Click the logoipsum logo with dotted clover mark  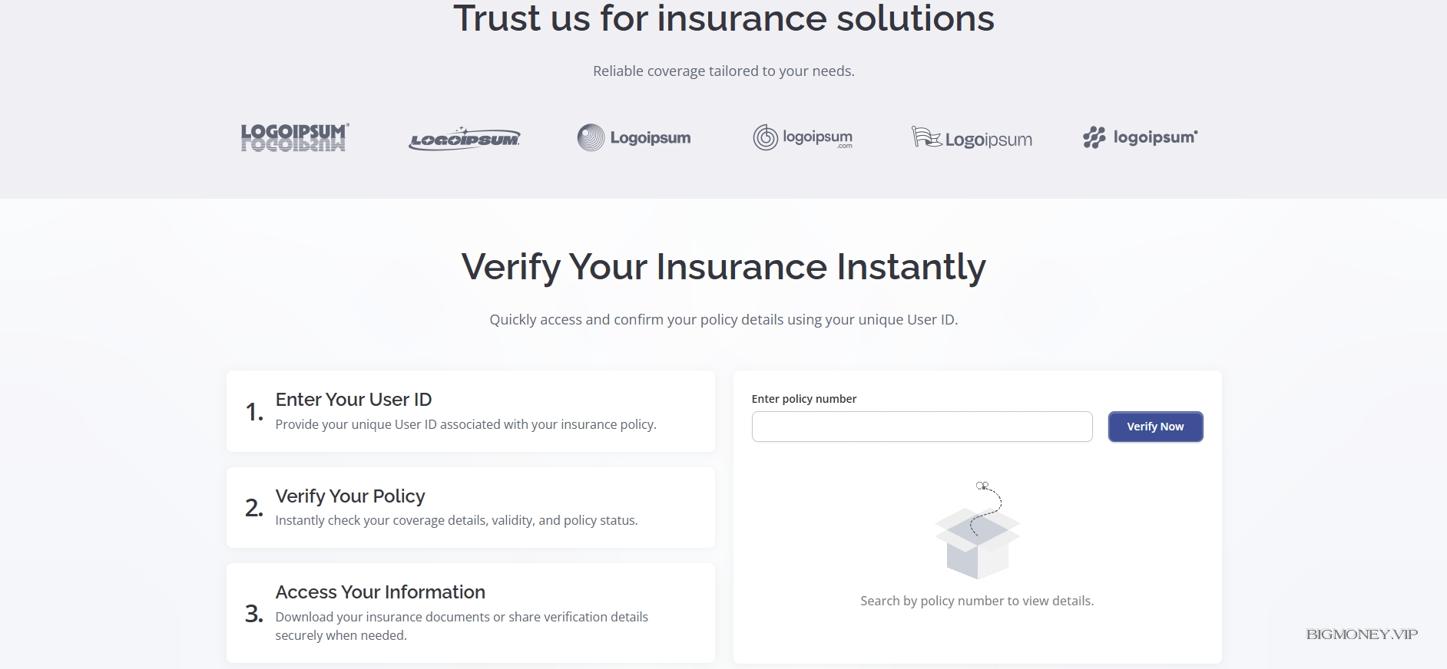pyautogui.click(x=1140, y=138)
